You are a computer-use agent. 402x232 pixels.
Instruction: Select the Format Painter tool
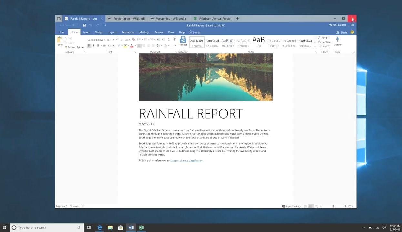pos(75,47)
